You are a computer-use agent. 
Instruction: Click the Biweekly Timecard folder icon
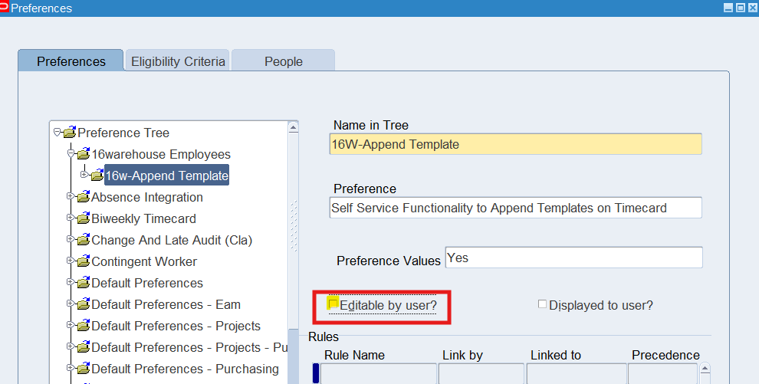[x=83, y=218]
